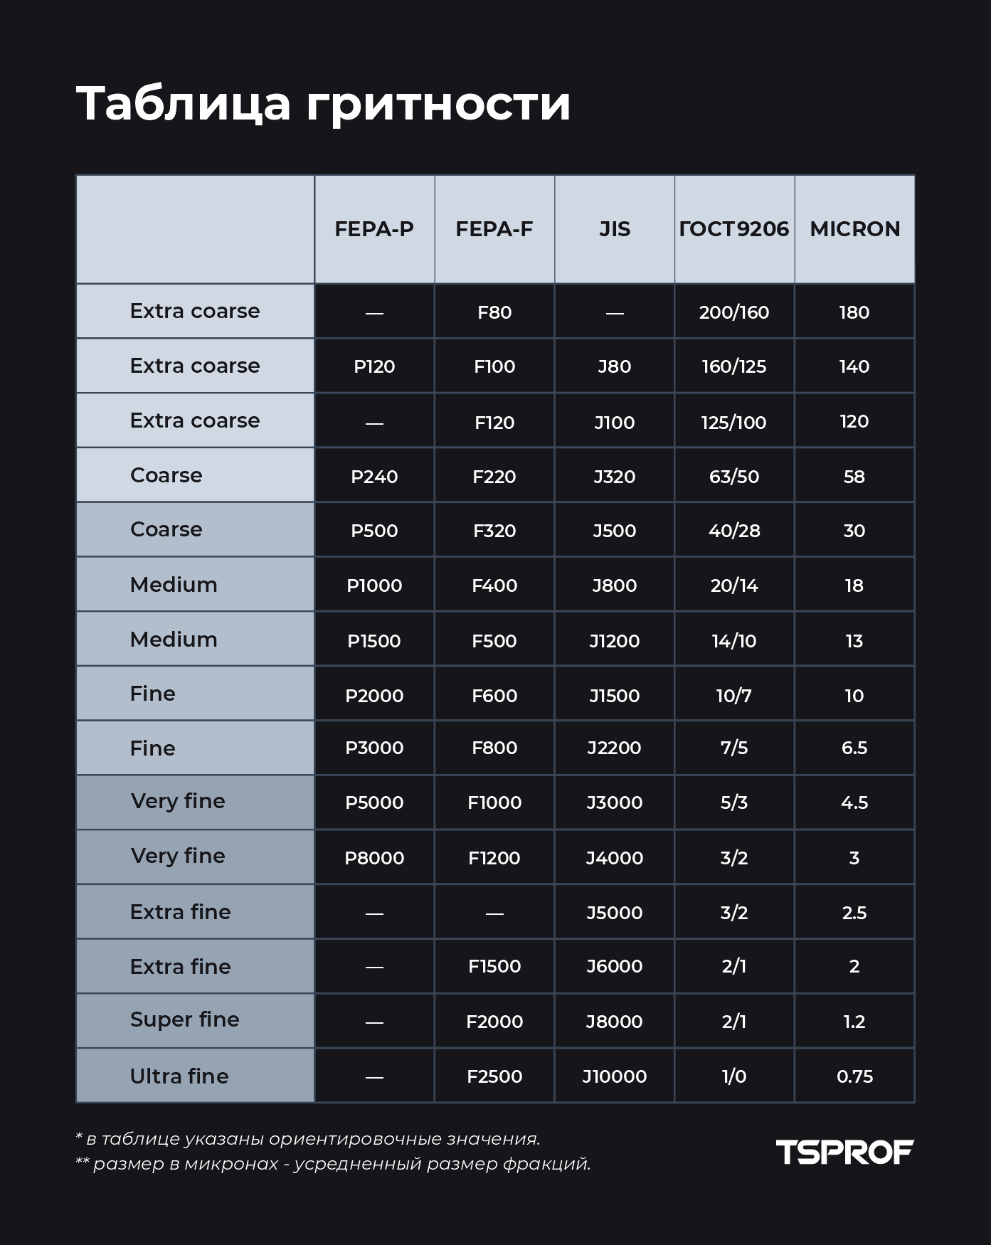Click the Таблица гритности title
Viewport: 991px width, 1245px height.
(x=323, y=104)
